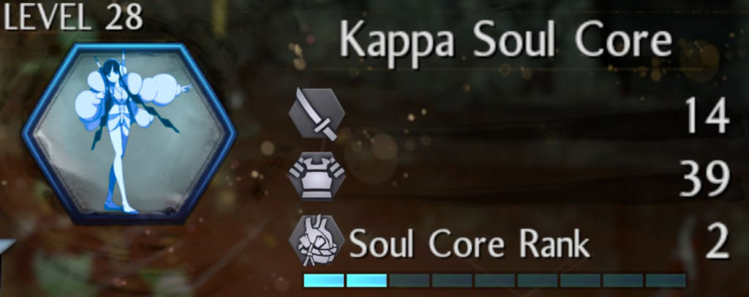Open the blue hexagonal character portrait
Screen dimensions: 749x297
pyautogui.click(x=129, y=134)
